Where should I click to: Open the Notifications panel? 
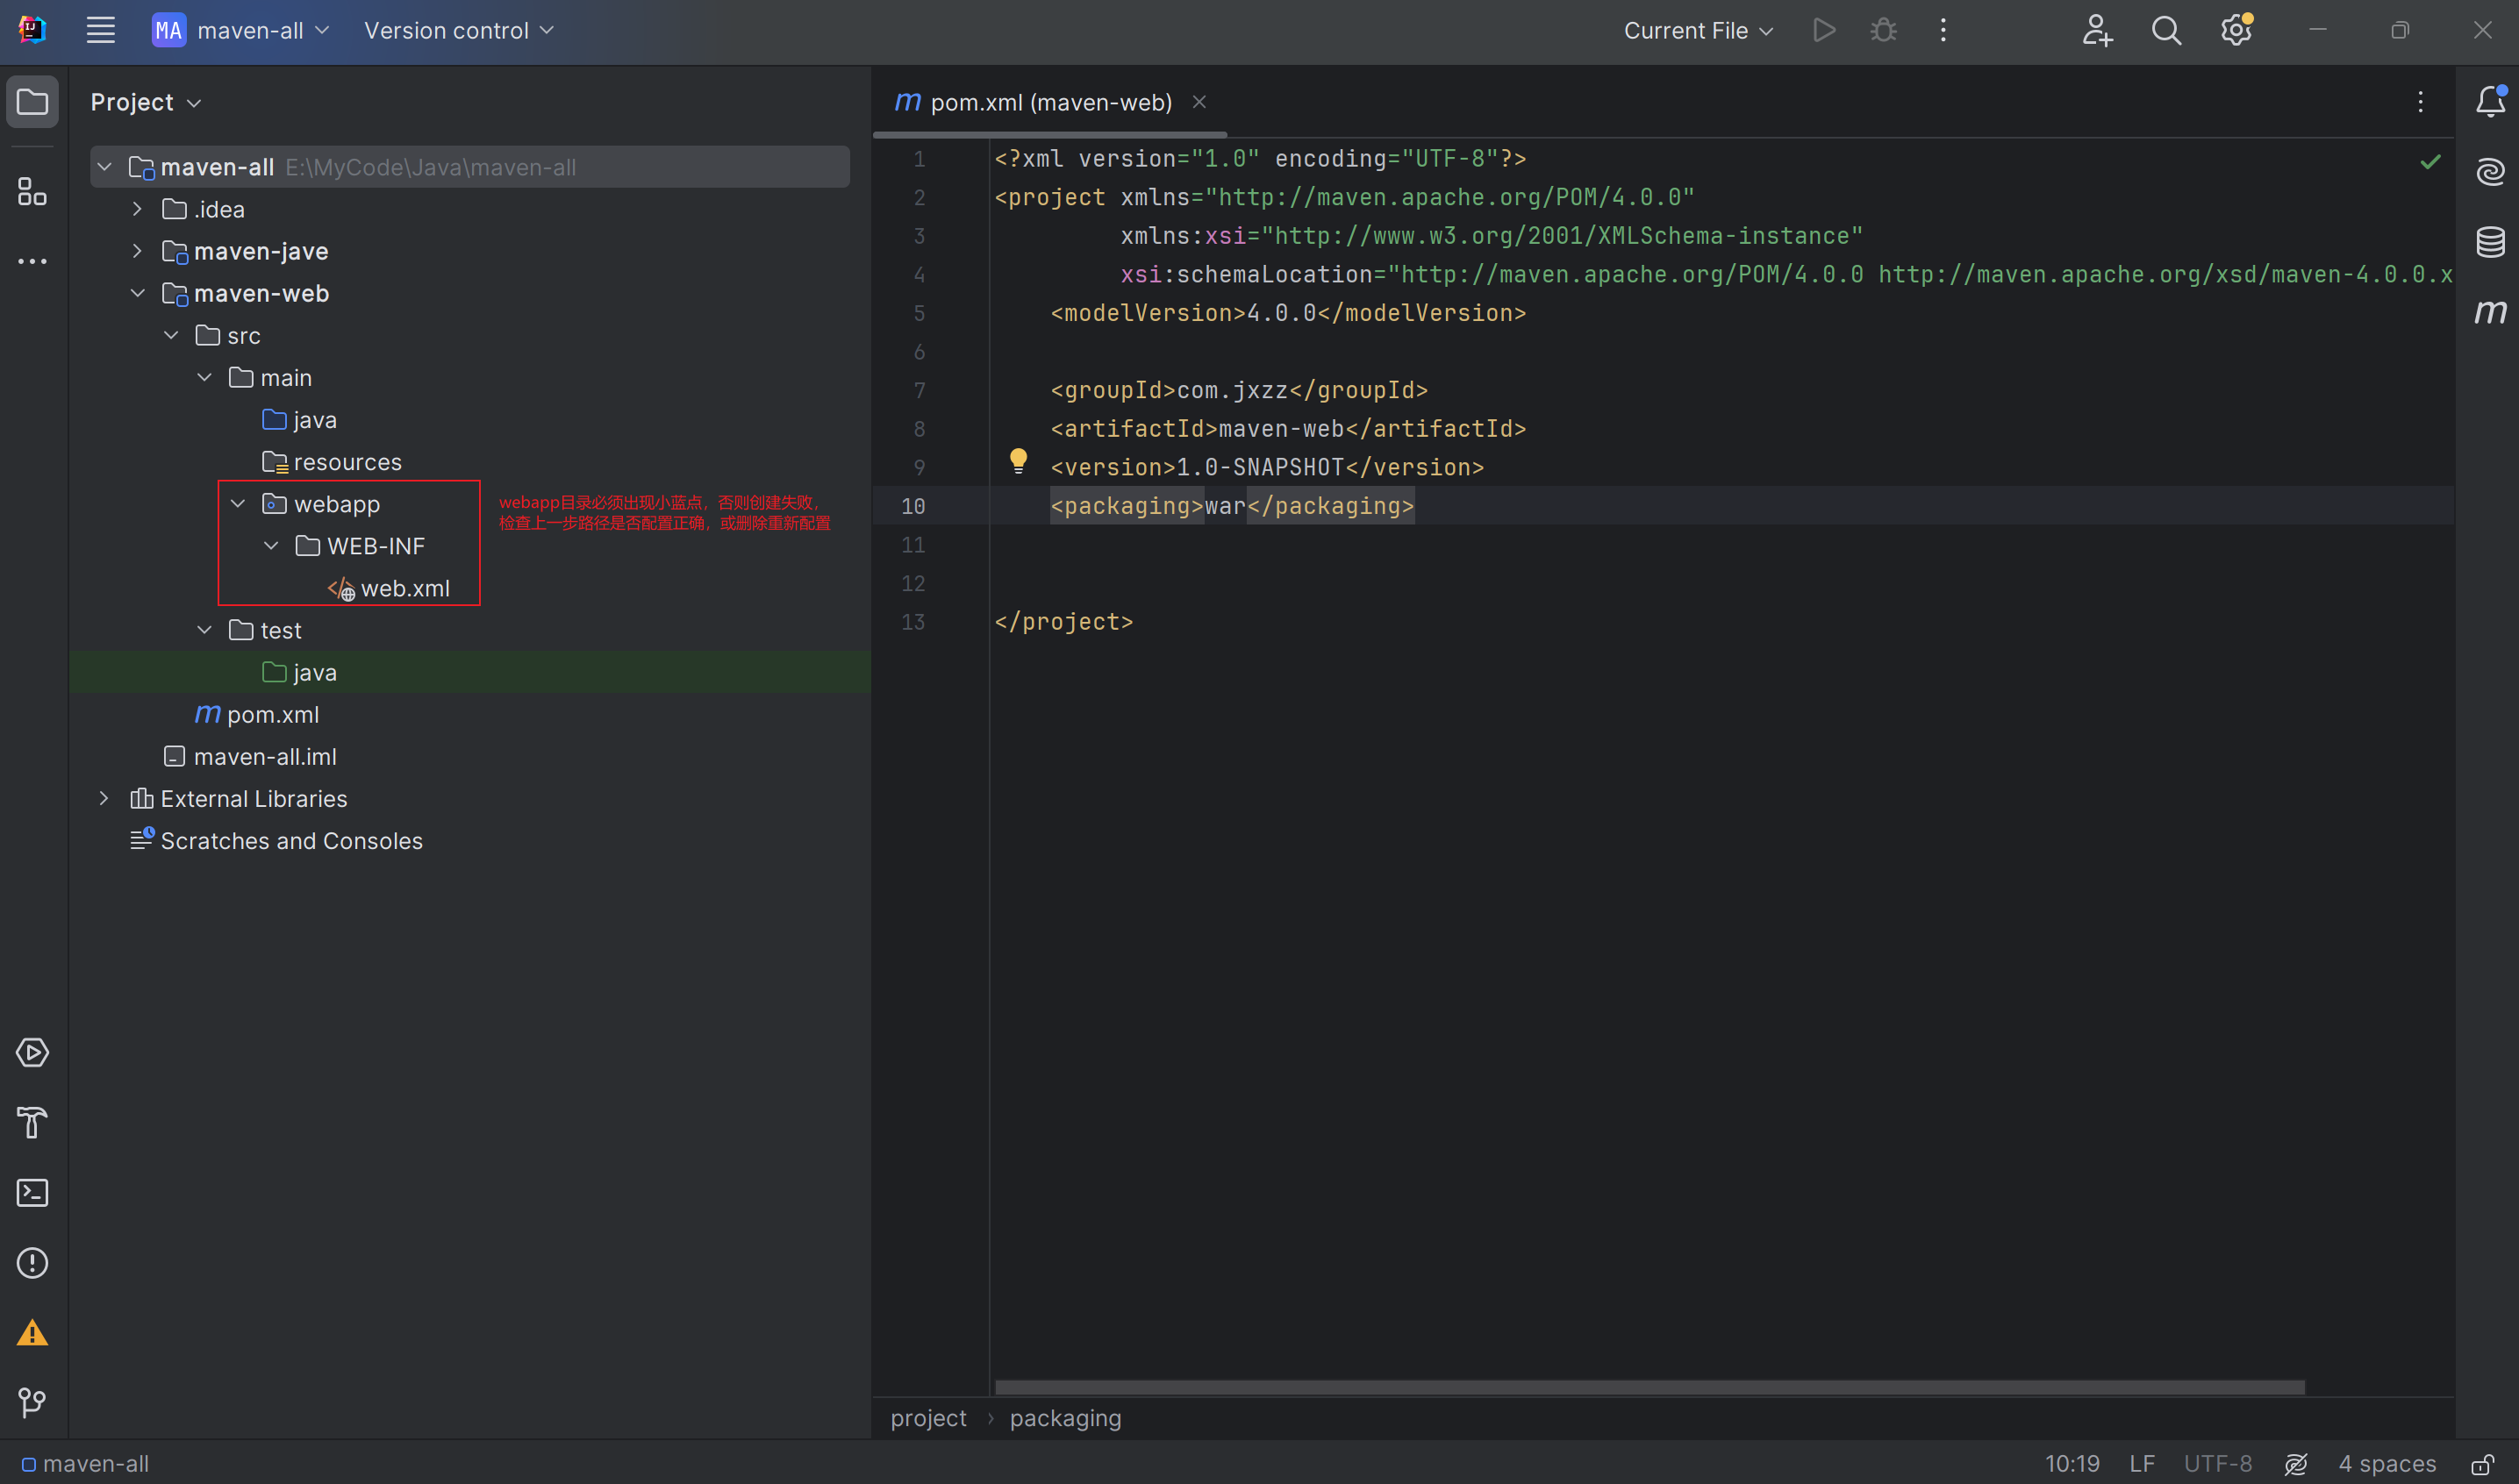(x=2490, y=100)
